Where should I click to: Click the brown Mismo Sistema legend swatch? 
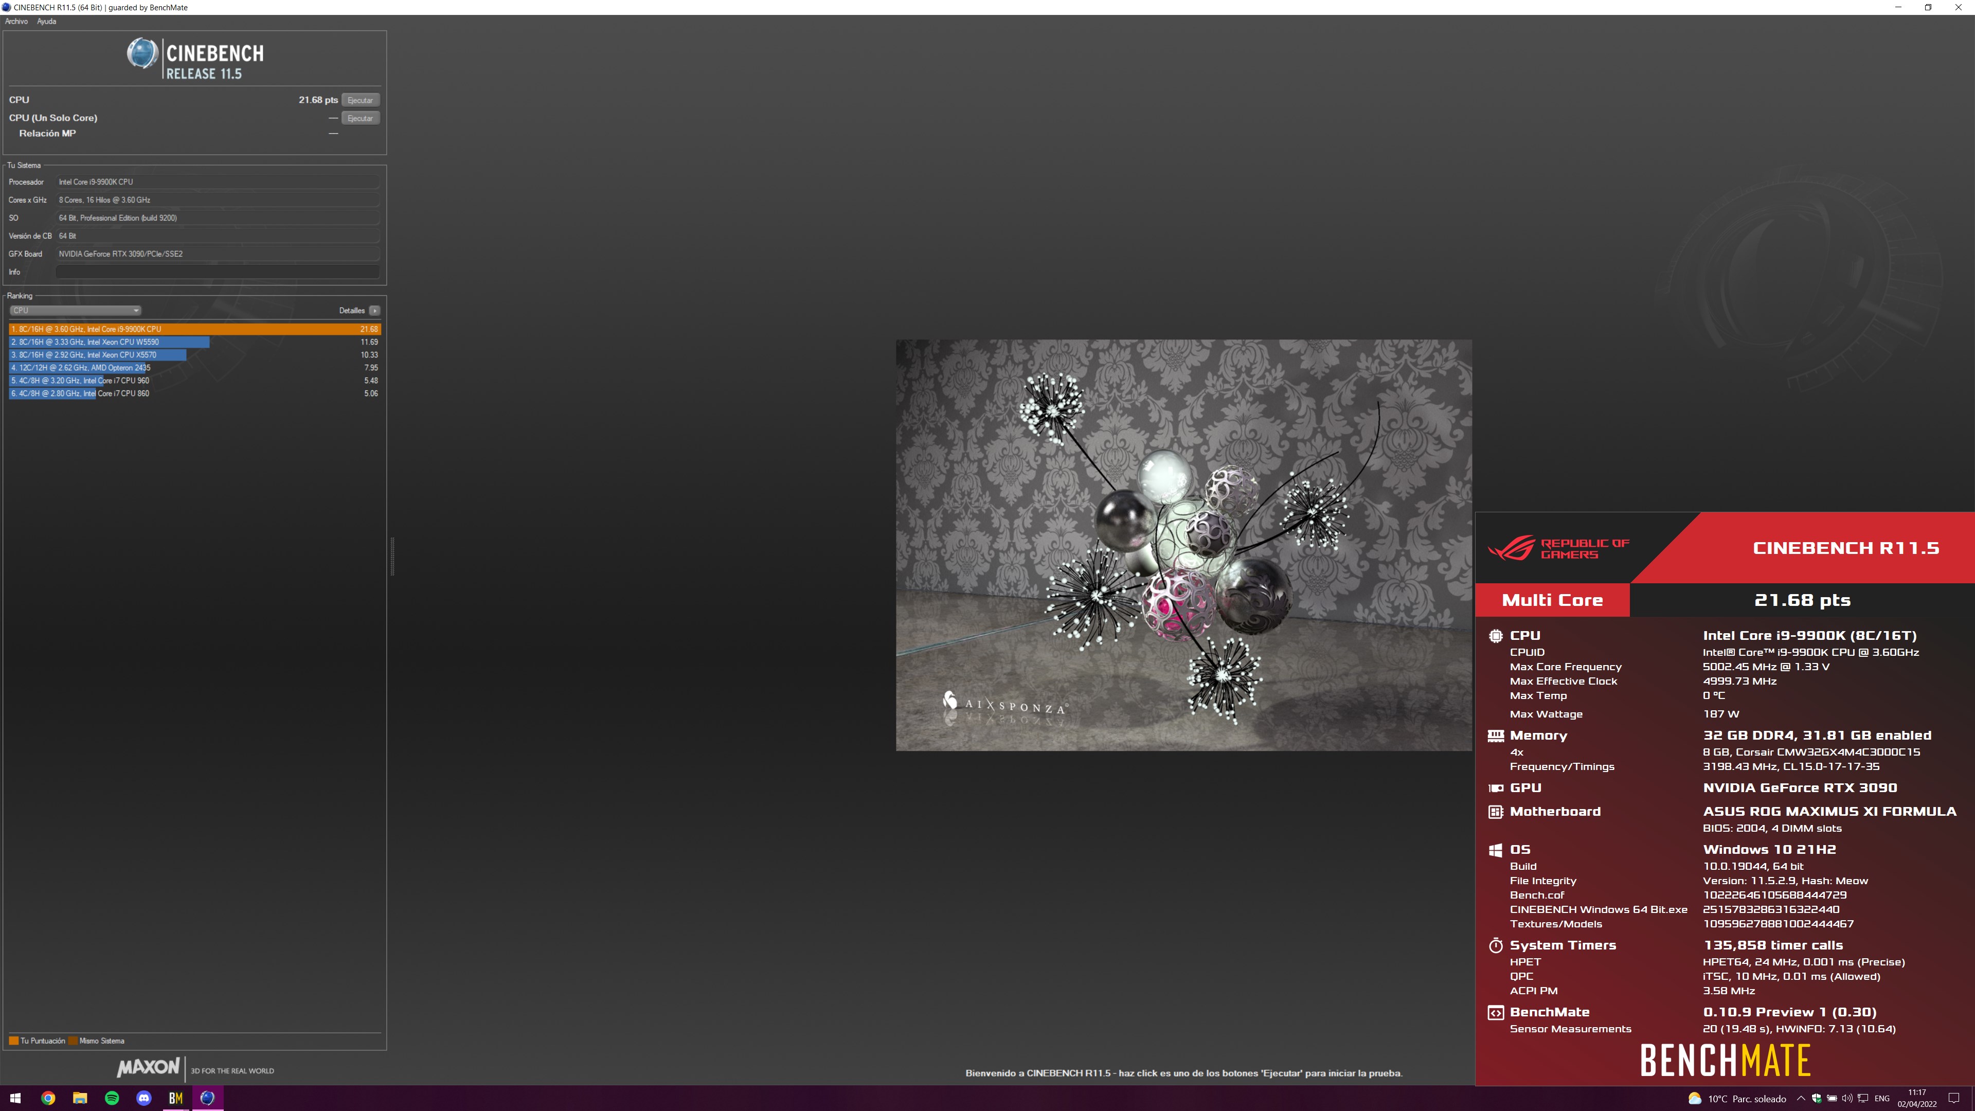pyautogui.click(x=72, y=1041)
